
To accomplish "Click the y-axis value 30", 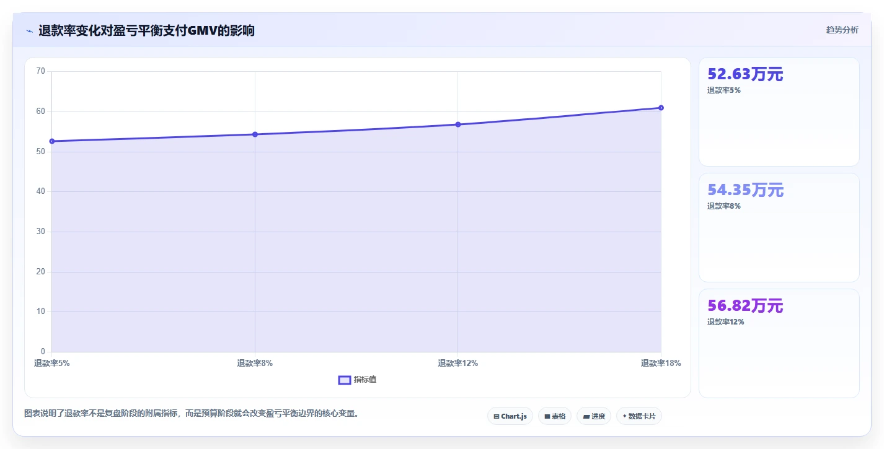I will click(41, 232).
